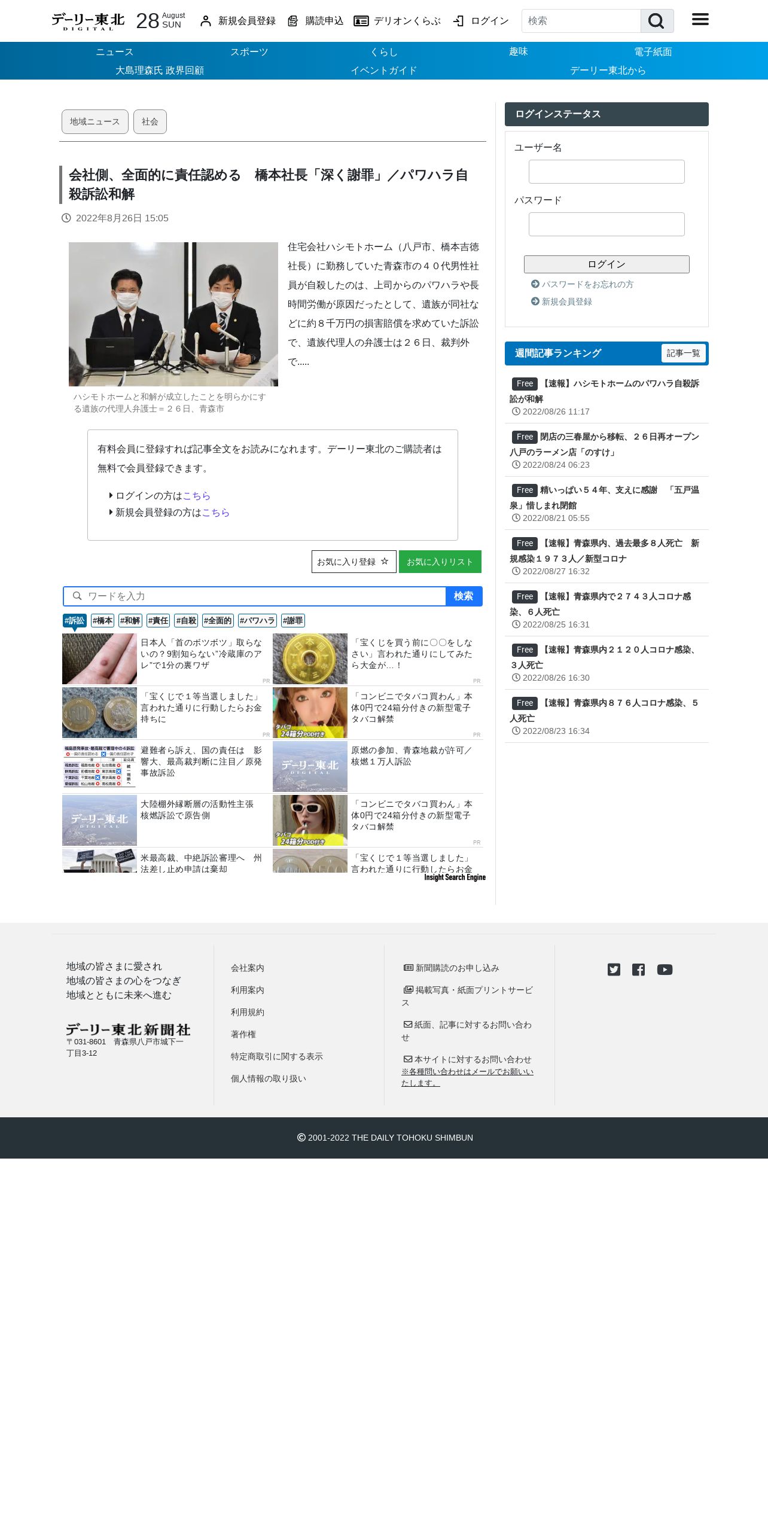The image size is (768, 1536).
Task: Open ranking article ハシモトホームのパワハラ自殺訴訟が和解
Action: (x=604, y=391)
